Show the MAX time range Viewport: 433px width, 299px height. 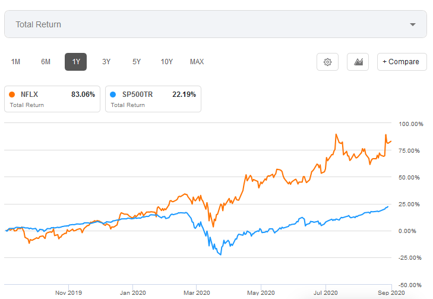[197, 62]
